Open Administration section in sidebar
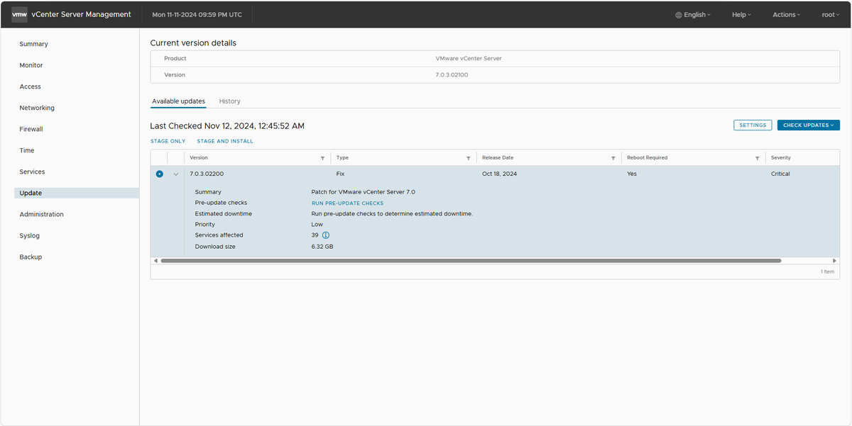 click(x=41, y=214)
